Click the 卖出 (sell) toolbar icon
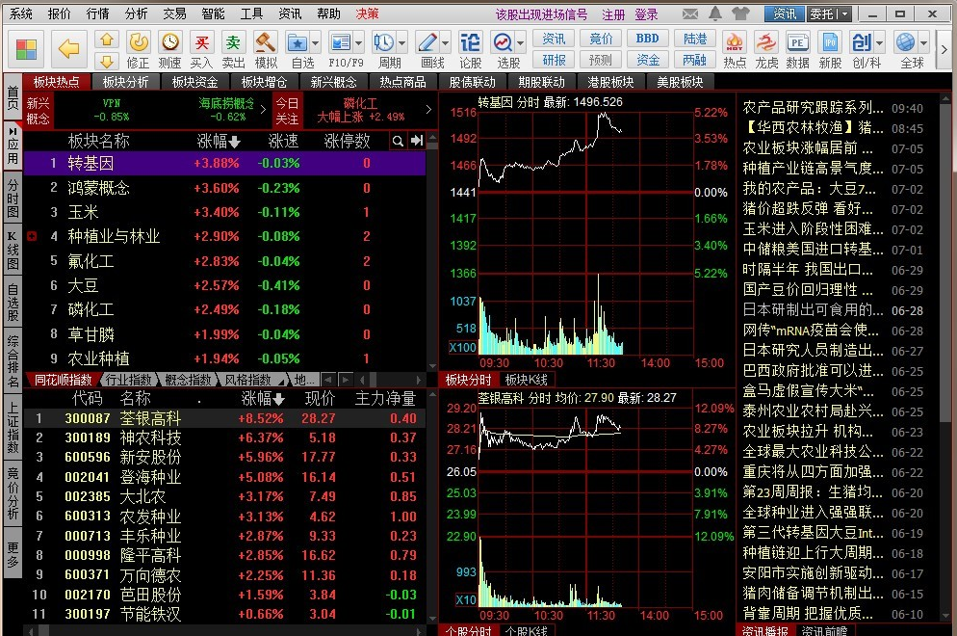Image resolution: width=957 pixels, height=636 pixels. pyautogui.click(x=233, y=47)
